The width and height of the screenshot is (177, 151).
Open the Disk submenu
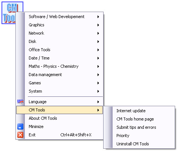click(60, 41)
